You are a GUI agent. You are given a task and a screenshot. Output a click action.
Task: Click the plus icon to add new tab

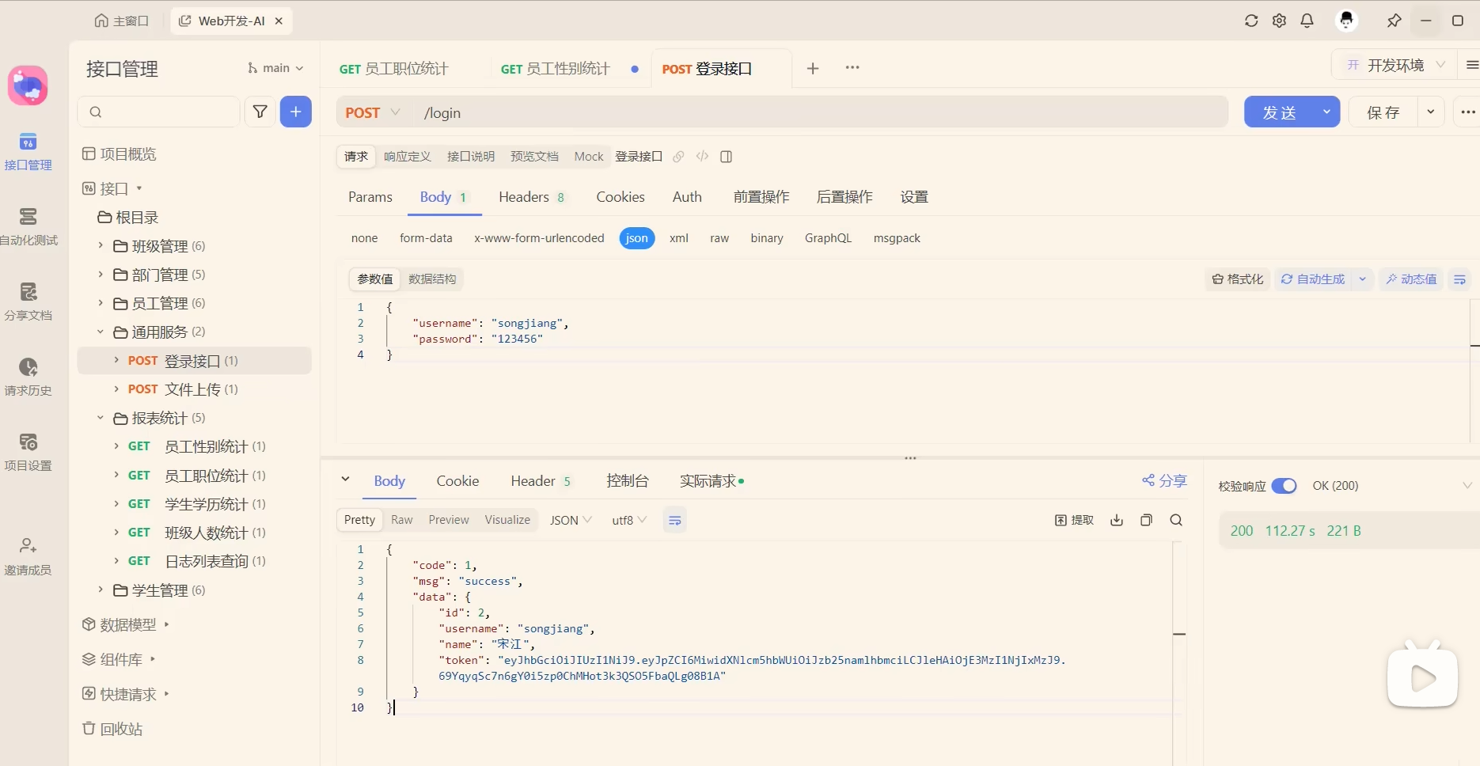(813, 68)
